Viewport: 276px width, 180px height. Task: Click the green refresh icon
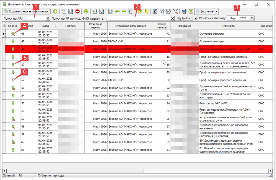click(86, 11)
